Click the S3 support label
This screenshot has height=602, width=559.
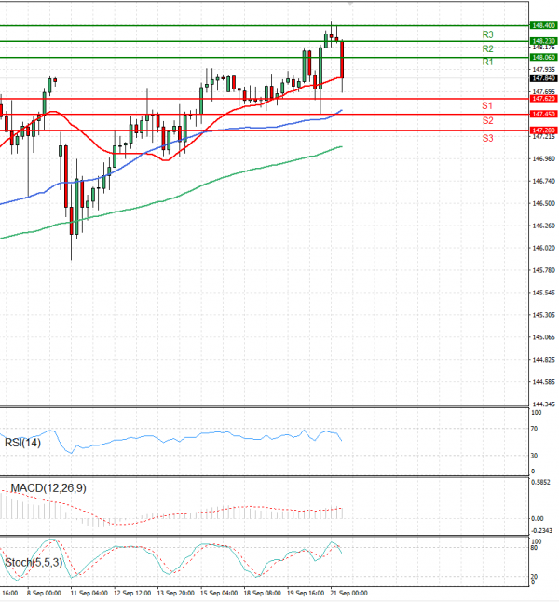coord(487,138)
